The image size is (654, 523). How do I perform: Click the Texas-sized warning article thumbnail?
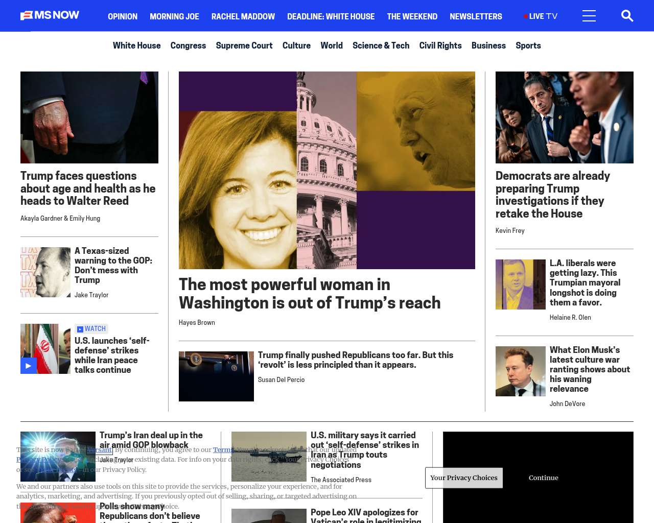click(45, 272)
